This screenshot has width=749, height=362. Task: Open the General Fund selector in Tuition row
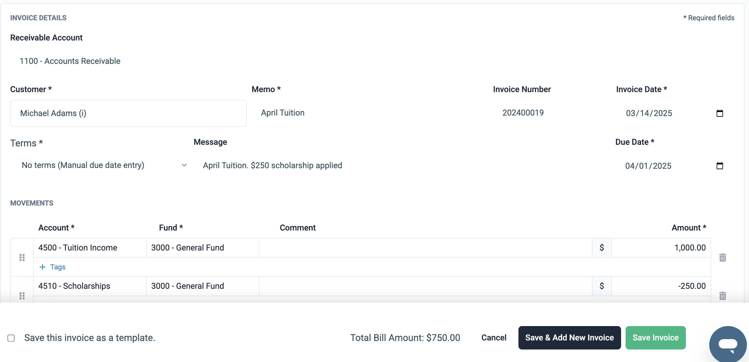click(x=202, y=248)
